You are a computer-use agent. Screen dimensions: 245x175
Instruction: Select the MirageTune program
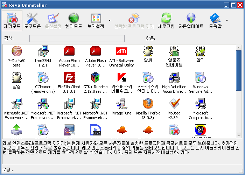(x=121, y=107)
